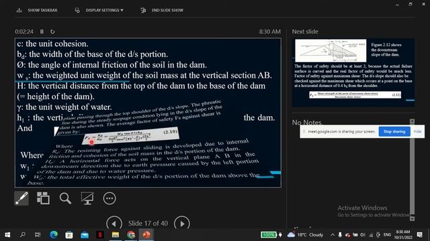The width and height of the screenshot is (430, 241).
Task: Click End Slide Show
Action: (162, 10)
